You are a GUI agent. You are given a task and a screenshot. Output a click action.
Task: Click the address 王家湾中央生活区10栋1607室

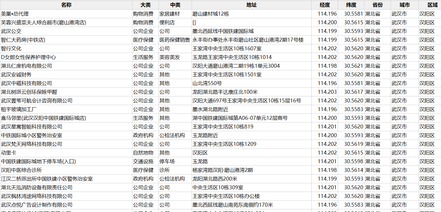252,49
